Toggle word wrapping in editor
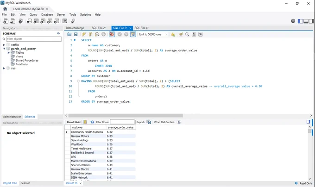 pyautogui.click(x=200, y=34)
